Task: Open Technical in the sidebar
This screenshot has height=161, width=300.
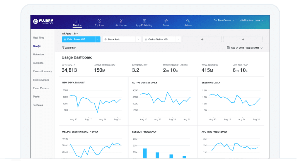Action: point(38,105)
